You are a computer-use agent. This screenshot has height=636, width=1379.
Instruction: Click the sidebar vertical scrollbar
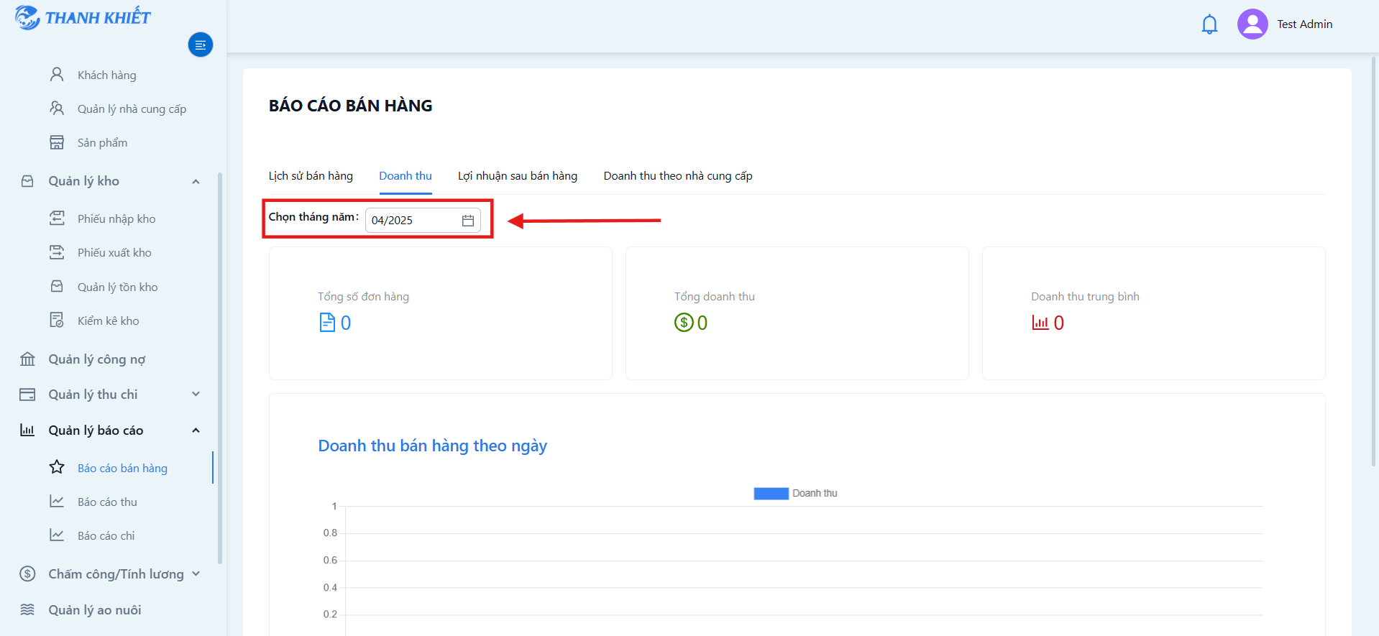pyautogui.click(x=219, y=368)
